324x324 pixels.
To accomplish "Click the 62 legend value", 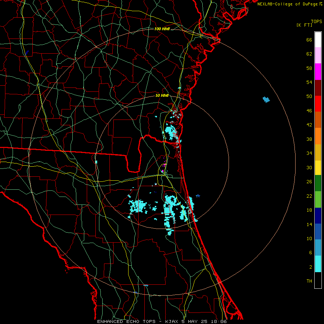I will 309,54.
